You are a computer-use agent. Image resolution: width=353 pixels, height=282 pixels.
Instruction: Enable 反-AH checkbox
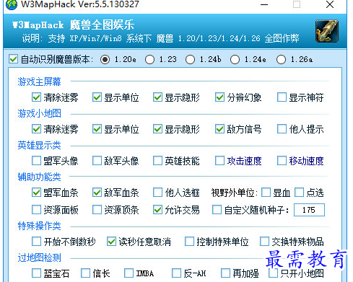click(x=176, y=273)
